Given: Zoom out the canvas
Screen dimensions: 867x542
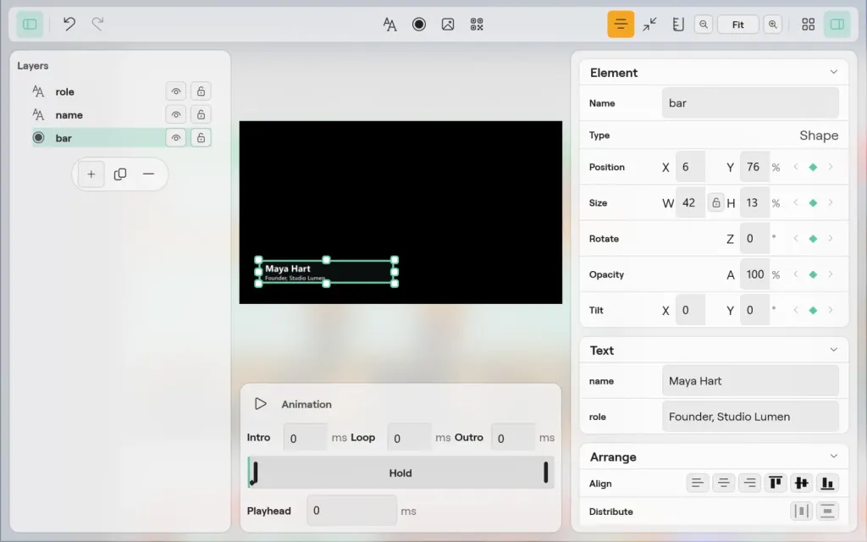Looking at the screenshot, I should point(704,25).
